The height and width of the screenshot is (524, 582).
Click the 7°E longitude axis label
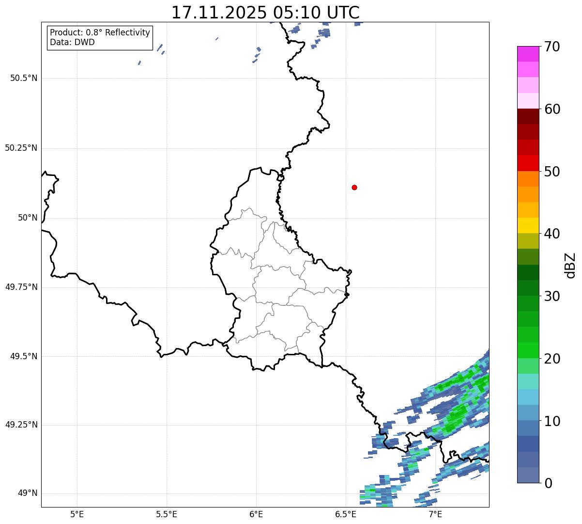[435, 514]
